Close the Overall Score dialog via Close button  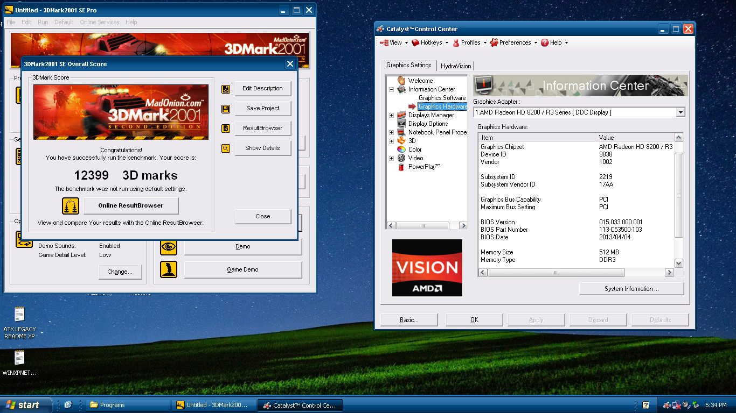[x=262, y=216]
